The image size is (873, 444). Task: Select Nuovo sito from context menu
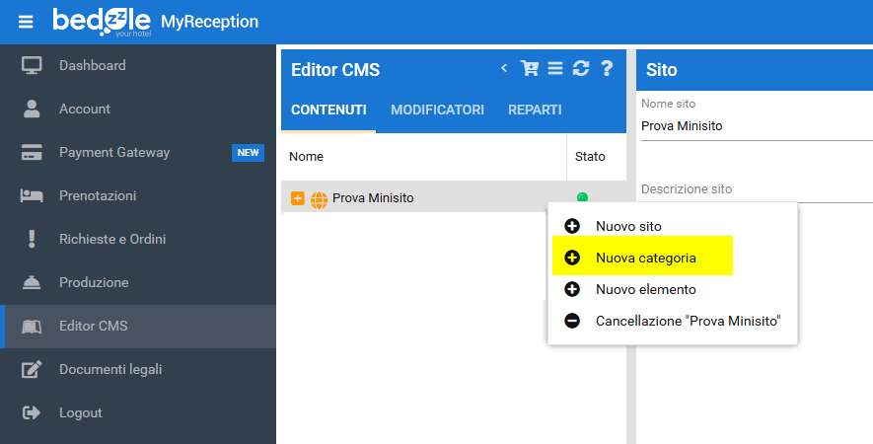(x=627, y=226)
